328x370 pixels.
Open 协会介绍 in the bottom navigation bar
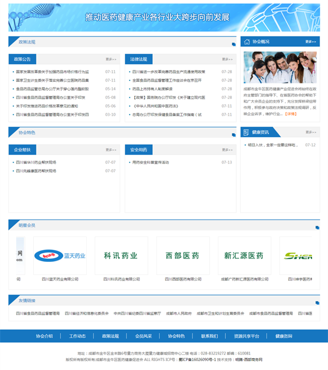click(x=45, y=336)
